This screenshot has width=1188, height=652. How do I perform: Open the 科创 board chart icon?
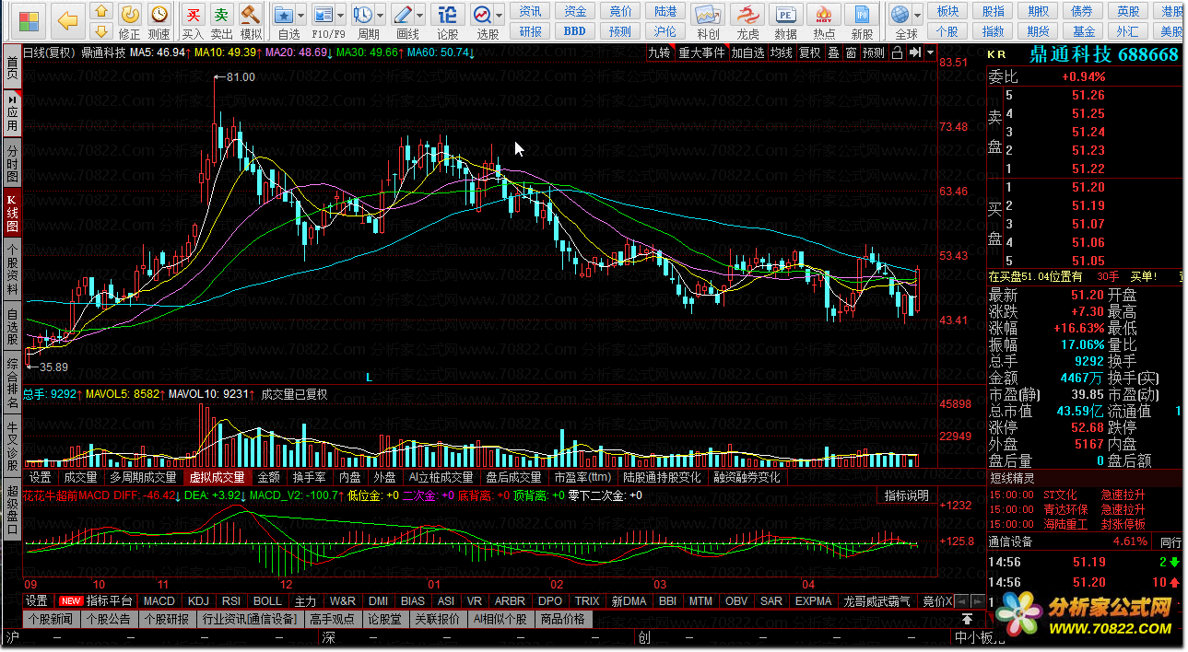pyautogui.click(x=708, y=15)
